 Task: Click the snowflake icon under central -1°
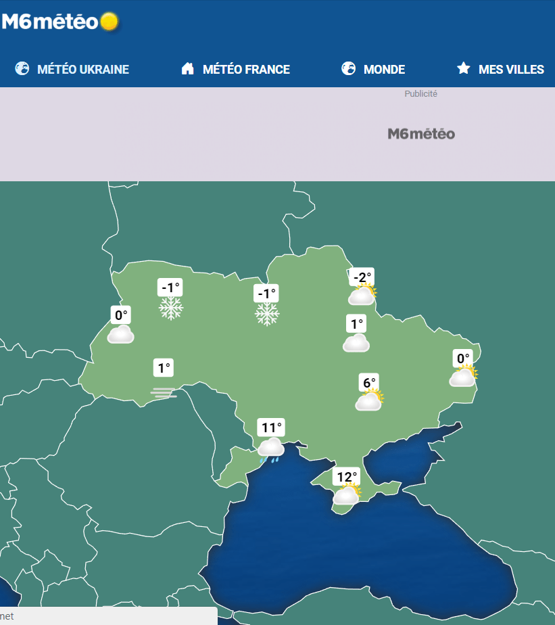tap(267, 314)
